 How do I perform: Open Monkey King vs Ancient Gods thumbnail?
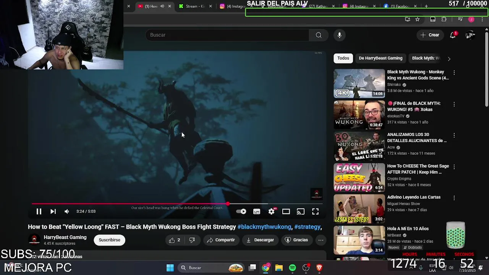[x=359, y=83]
